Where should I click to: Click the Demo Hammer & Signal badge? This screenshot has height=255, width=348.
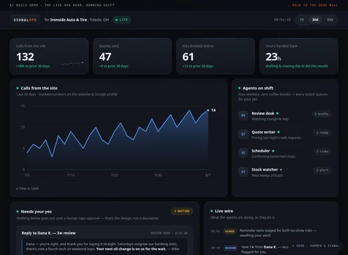pos(316,246)
